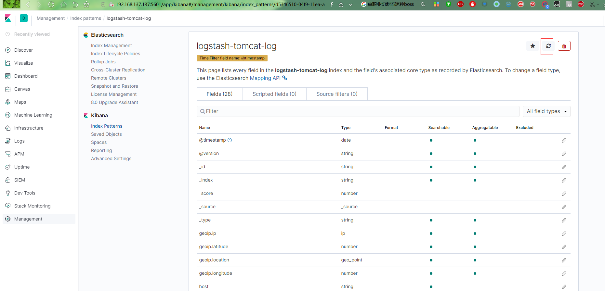Open the SIEM app
The image size is (605, 291).
pyautogui.click(x=20, y=180)
